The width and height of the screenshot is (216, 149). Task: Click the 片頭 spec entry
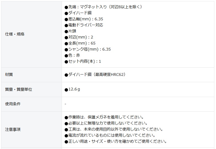pos(72,31)
